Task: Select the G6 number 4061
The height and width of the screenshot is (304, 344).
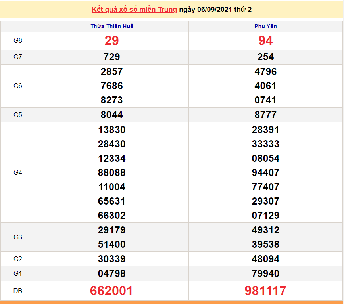Action: pos(265,86)
